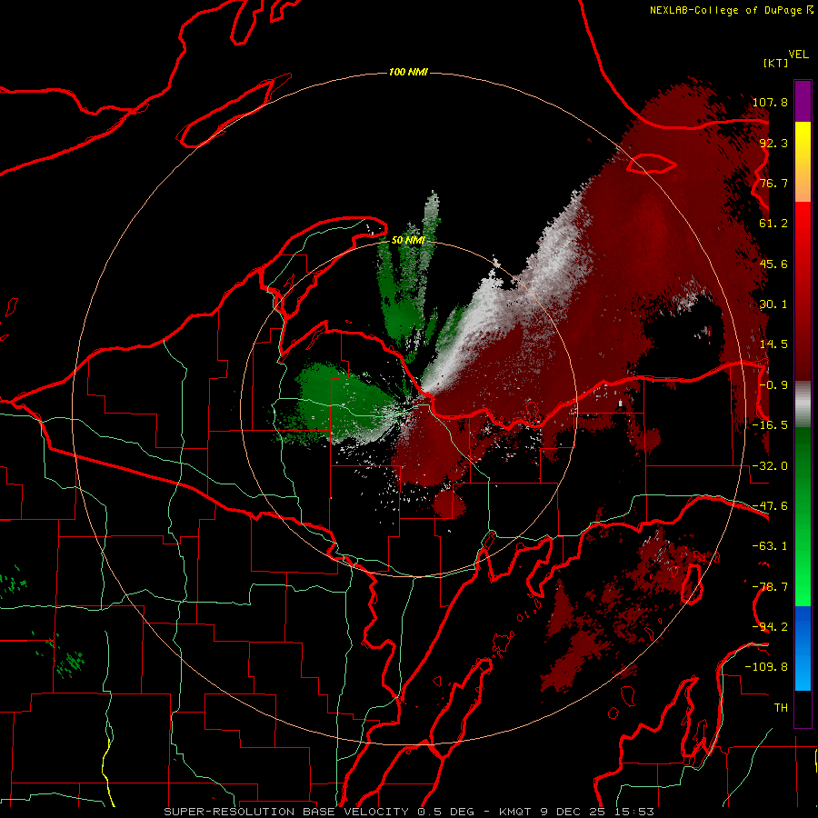818x818 pixels.
Task: Select the 14.5 velocity scale value
Action: coord(774,344)
